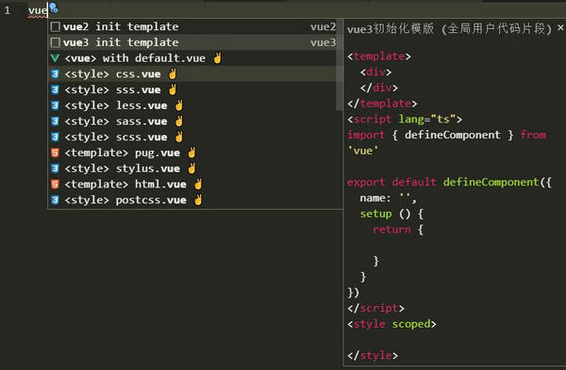
Task: Click the export default defineComponent line
Action: [449, 183]
